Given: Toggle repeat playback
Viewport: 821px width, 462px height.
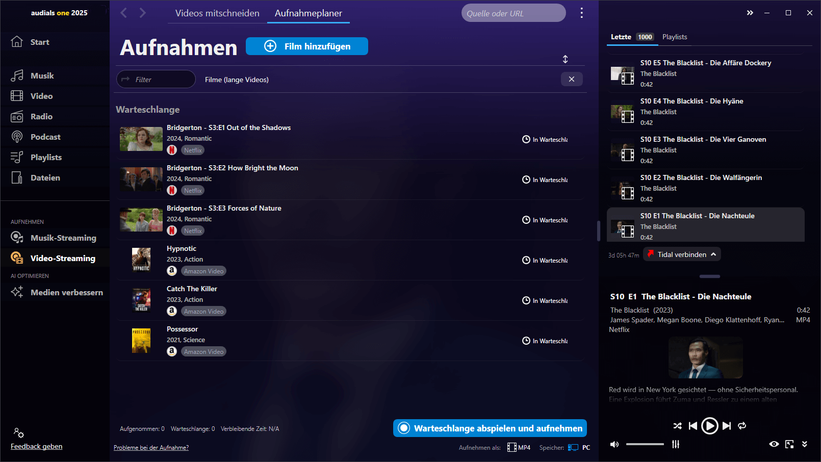Looking at the screenshot, I should [742, 426].
